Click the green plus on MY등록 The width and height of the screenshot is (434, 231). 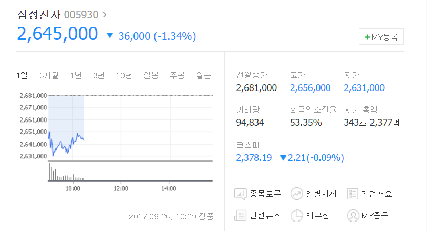tap(367, 37)
